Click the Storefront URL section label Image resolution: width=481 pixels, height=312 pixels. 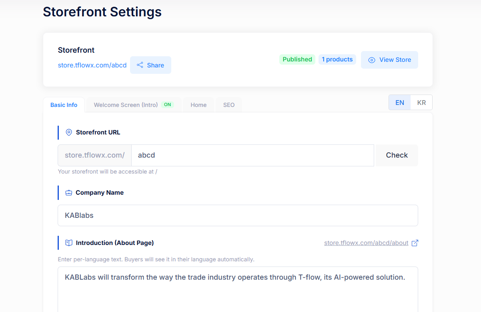click(x=98, y=132)
